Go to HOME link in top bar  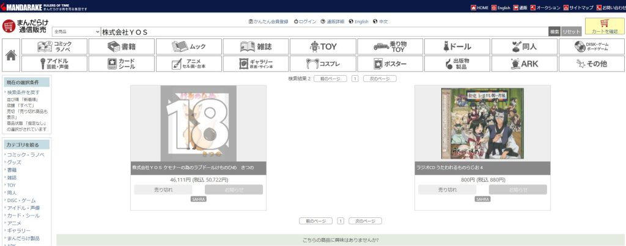tap(479, 7)
